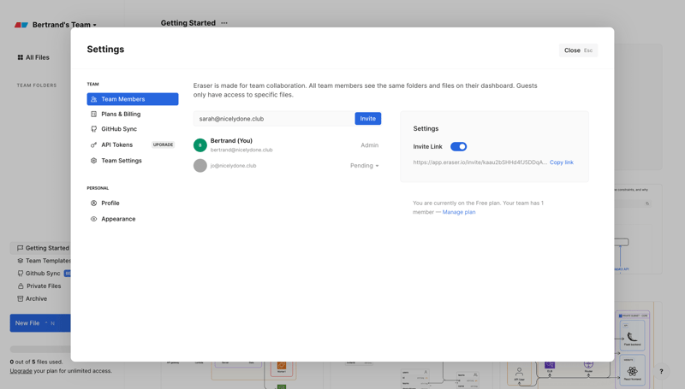
Task: Click the files used progress bar
Action: tap(40, 350)
